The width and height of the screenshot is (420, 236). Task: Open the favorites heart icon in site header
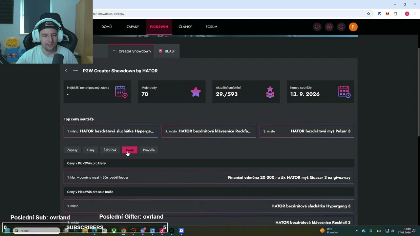(317, 27)
